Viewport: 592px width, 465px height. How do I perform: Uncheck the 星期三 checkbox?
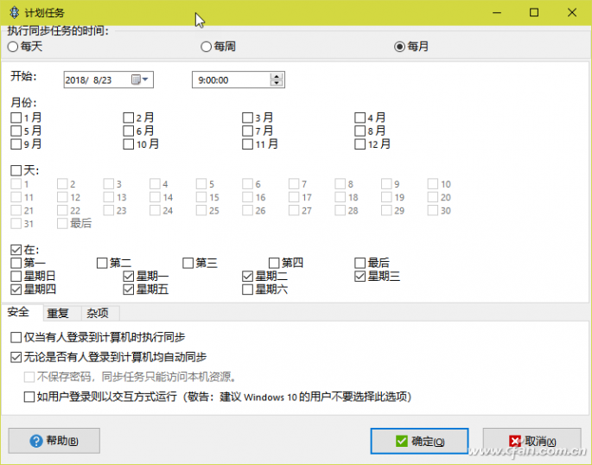(x=360, y=277)
